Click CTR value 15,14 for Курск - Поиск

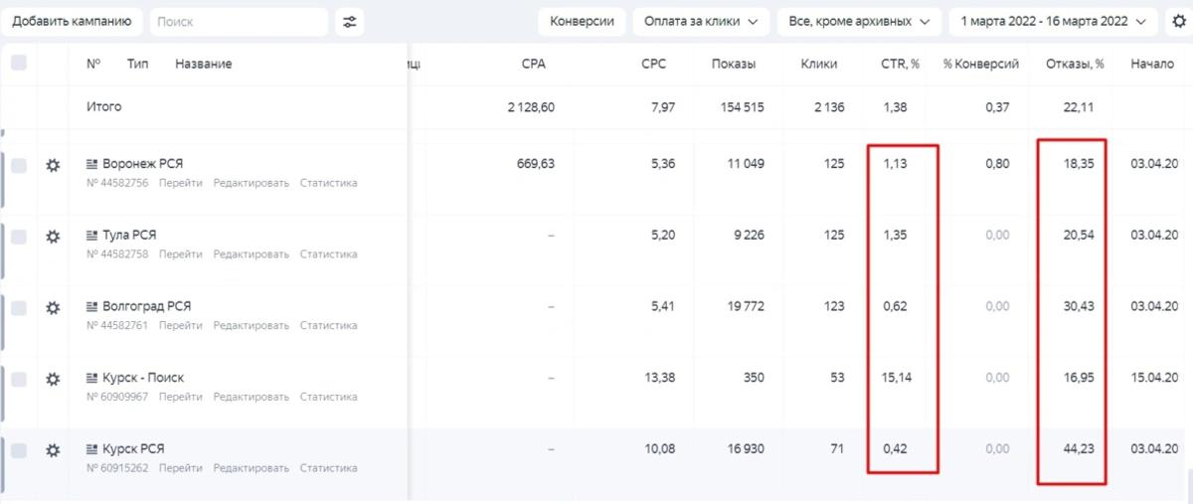click(x=897, y=378)
